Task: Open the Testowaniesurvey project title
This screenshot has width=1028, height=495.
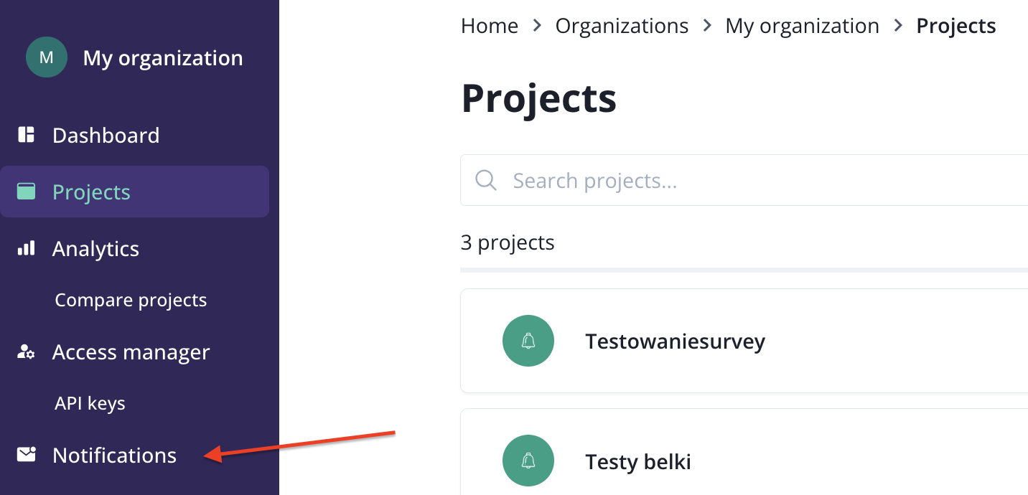Action: click(x=675, y=341)
